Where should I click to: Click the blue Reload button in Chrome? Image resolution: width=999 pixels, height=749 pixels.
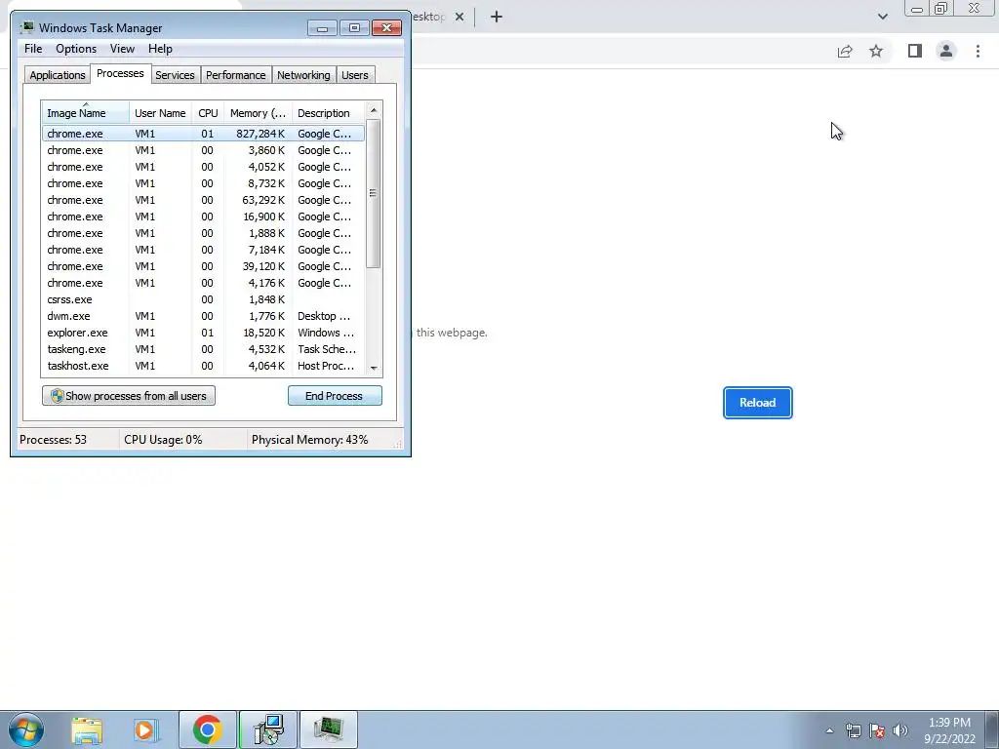[757, 403]
